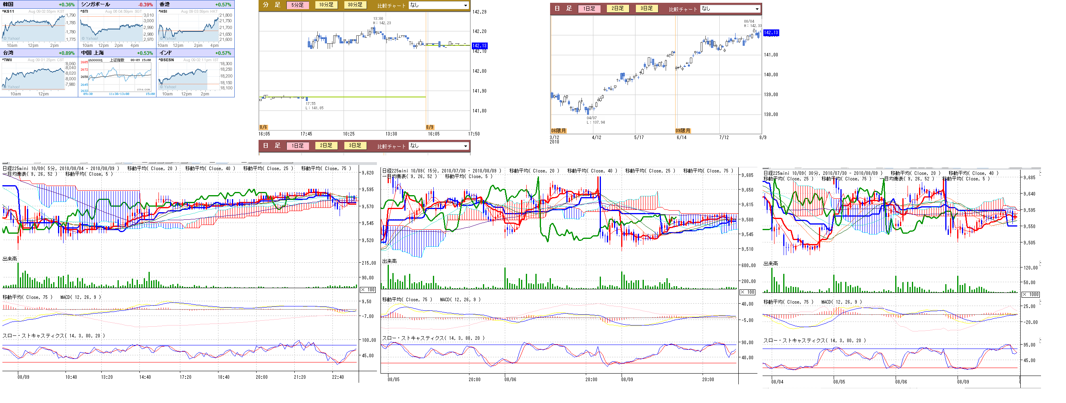Click the ×100 scale box on the 5分 Nikkei chart
Image resolution: width=1066 pixels, height=403 pixels.
coord(367,290)
